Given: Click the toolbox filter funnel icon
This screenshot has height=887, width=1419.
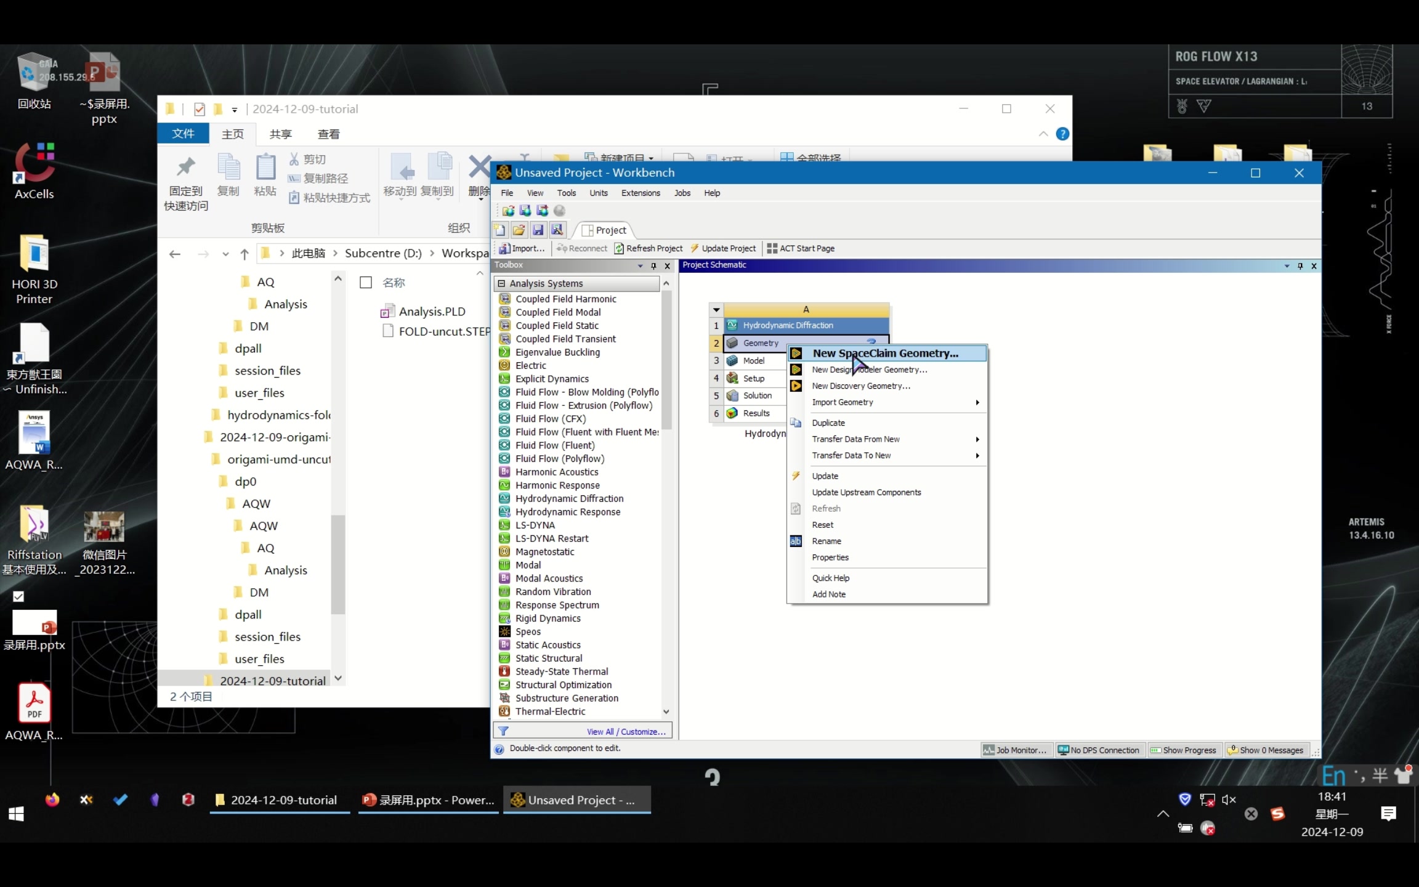Looking at the screenshot, I should (x=503, y=731).
